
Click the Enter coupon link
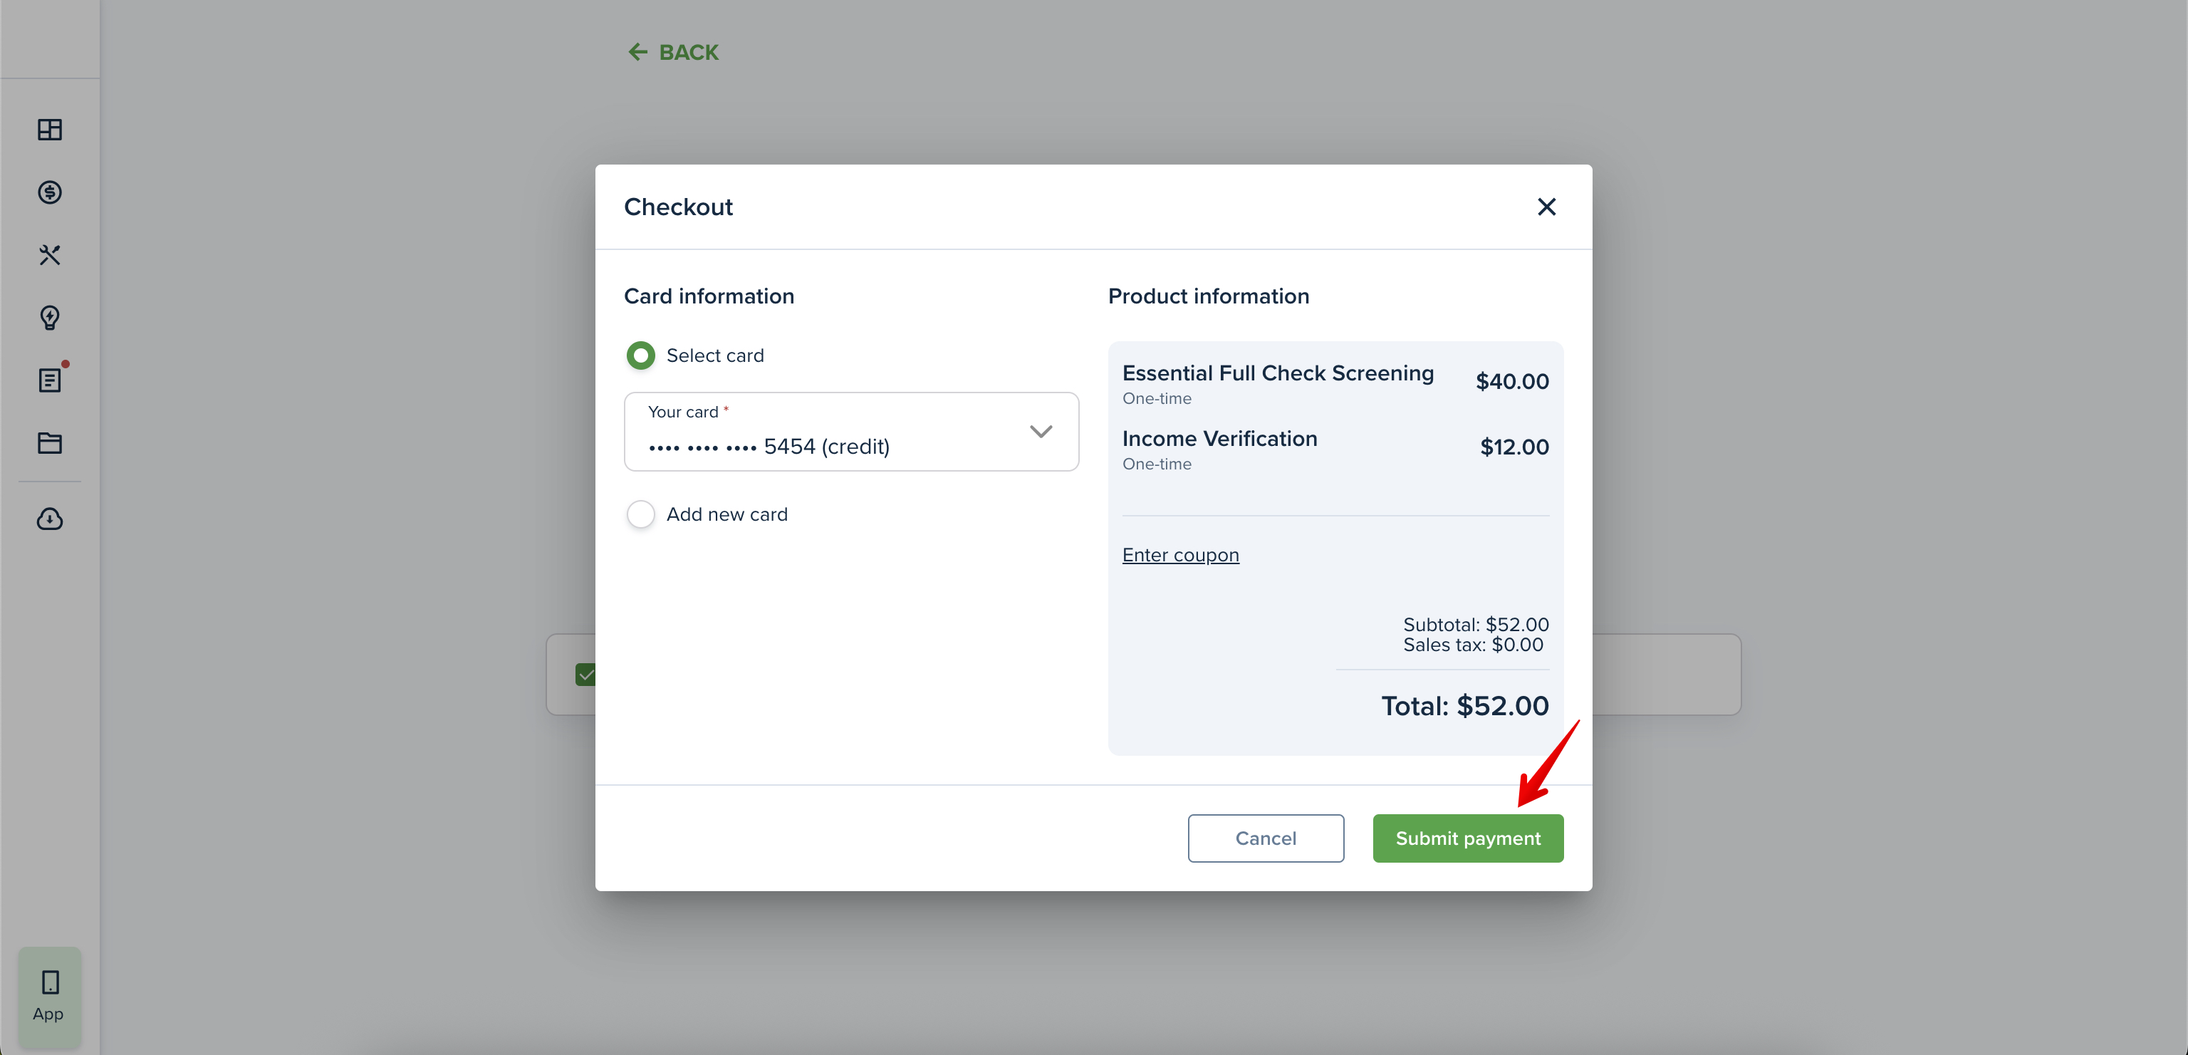[x=1179, y=555]
